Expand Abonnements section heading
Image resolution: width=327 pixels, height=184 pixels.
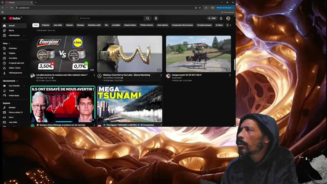click(x=10, y=81)
